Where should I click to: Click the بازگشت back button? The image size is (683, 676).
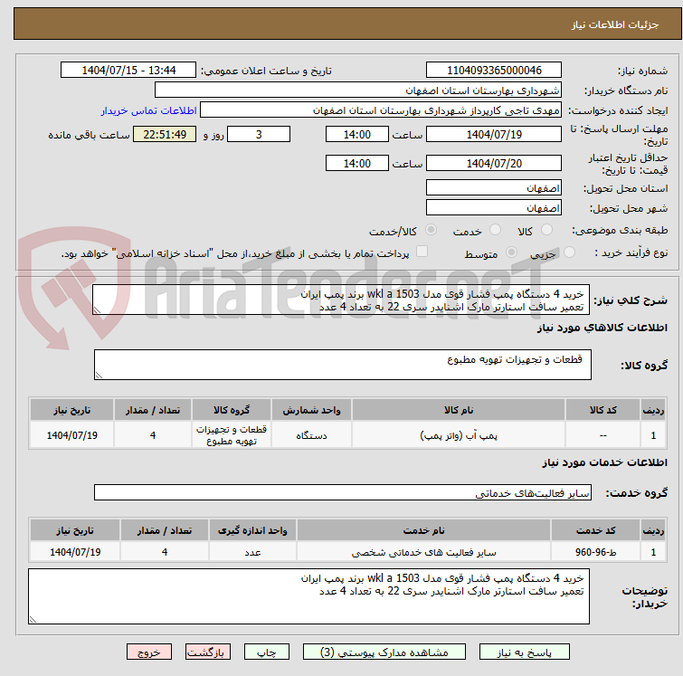208,652
